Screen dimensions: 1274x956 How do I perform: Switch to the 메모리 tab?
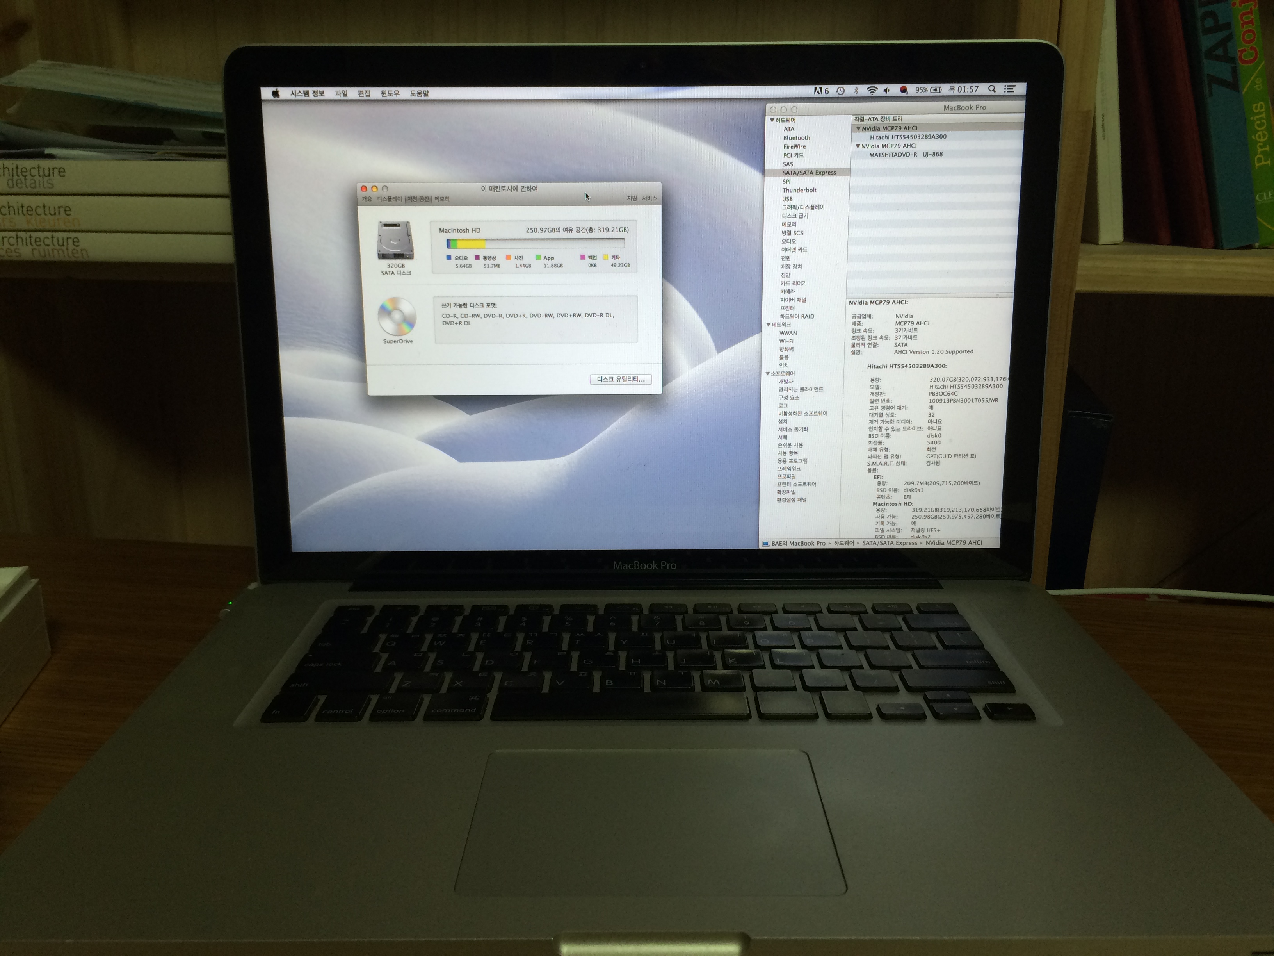click(x=442, y=199)
